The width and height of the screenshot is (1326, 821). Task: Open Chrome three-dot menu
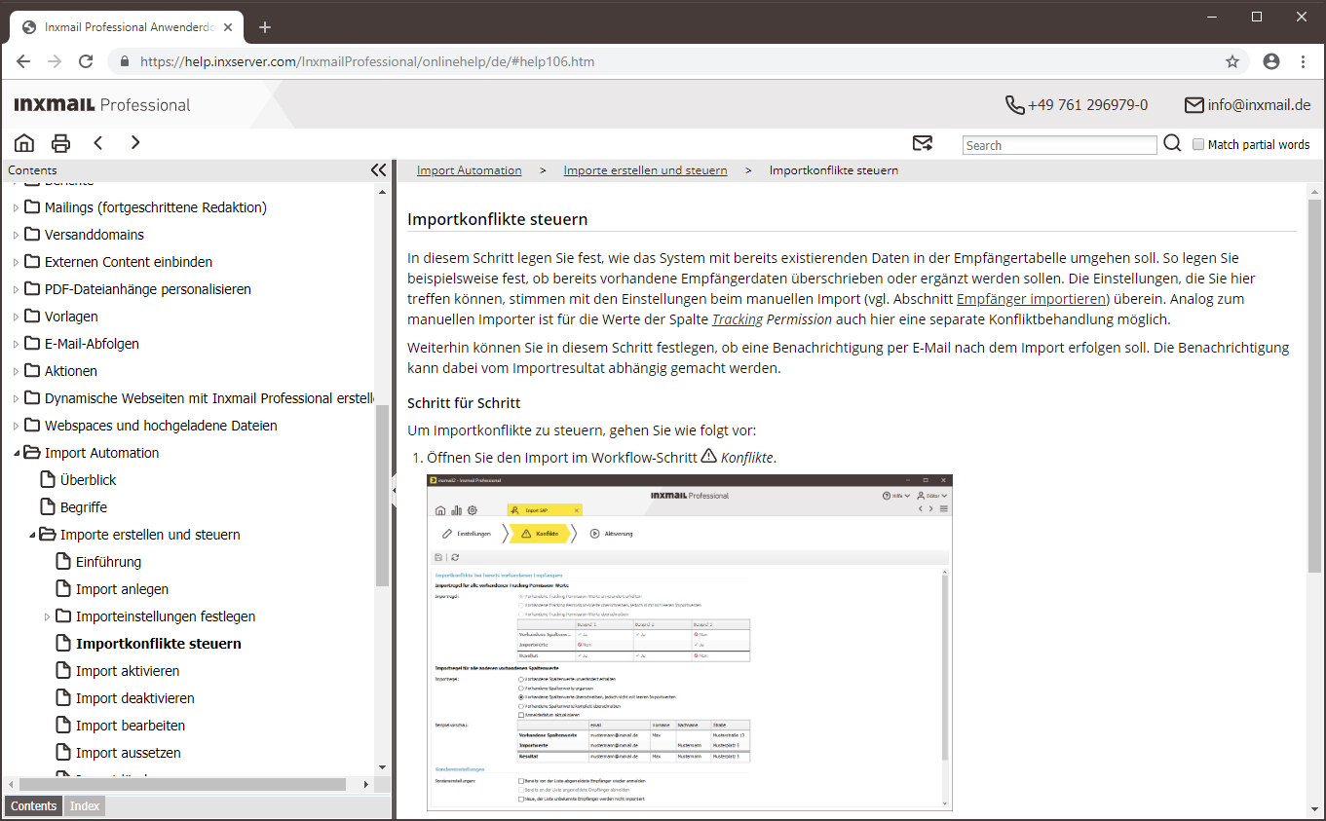(1303, 61)
